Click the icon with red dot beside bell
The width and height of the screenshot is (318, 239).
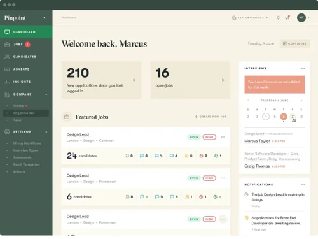pos(287,17)
